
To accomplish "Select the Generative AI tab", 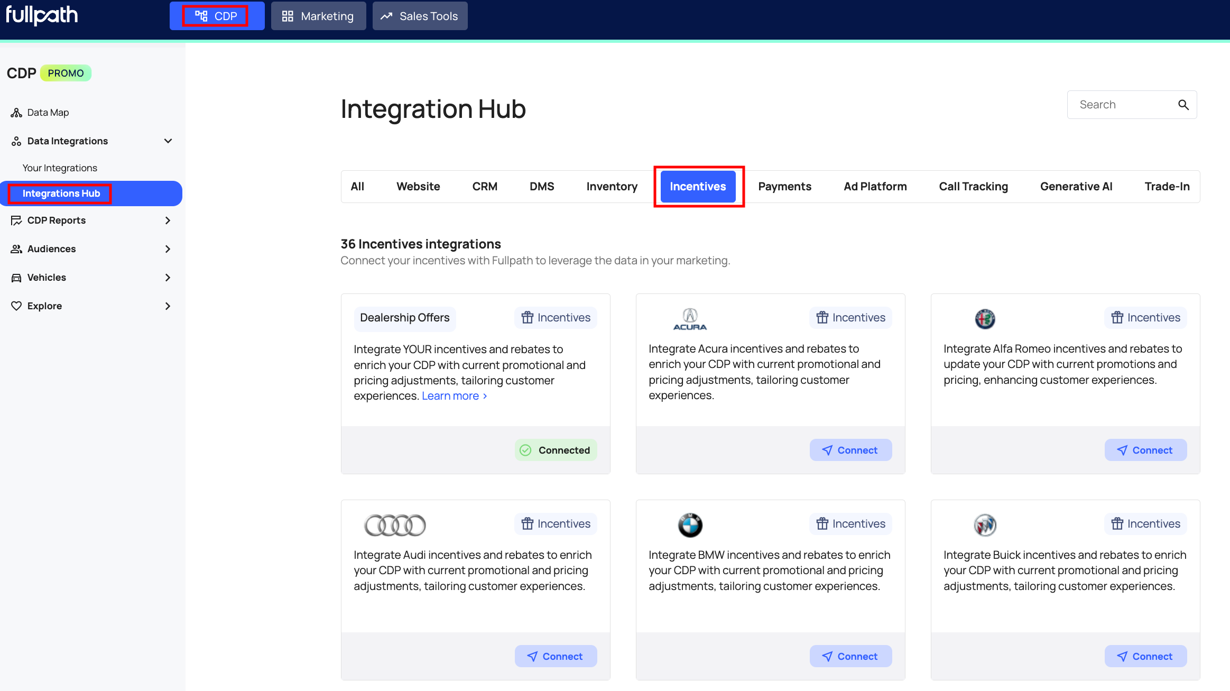I will [1076, 187].
